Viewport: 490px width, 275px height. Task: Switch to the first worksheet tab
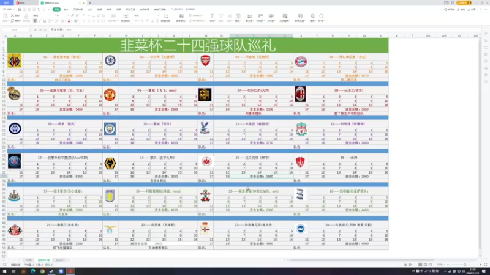[x=29, y=260]
